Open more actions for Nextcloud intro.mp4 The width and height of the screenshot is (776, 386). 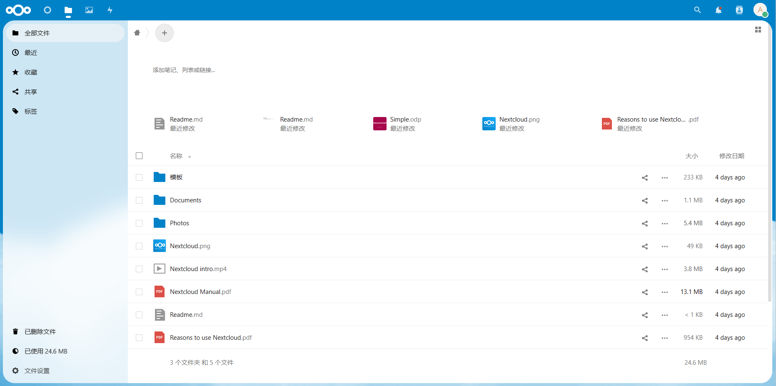(665, 269)
